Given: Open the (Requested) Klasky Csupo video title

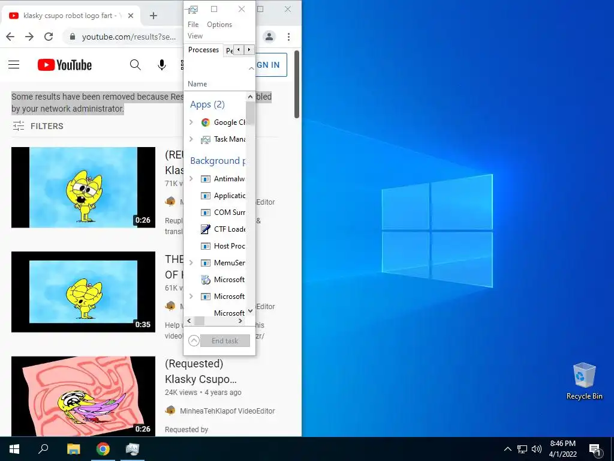Looking at the screenshot, I should pos(201,371).
